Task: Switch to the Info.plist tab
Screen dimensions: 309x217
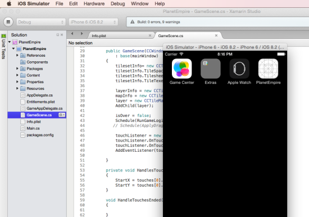Action: click(99, 36)
